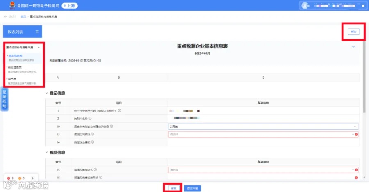Click the 项目 header in 税费信息 table
369x192 pixels.
pos(119,162)
